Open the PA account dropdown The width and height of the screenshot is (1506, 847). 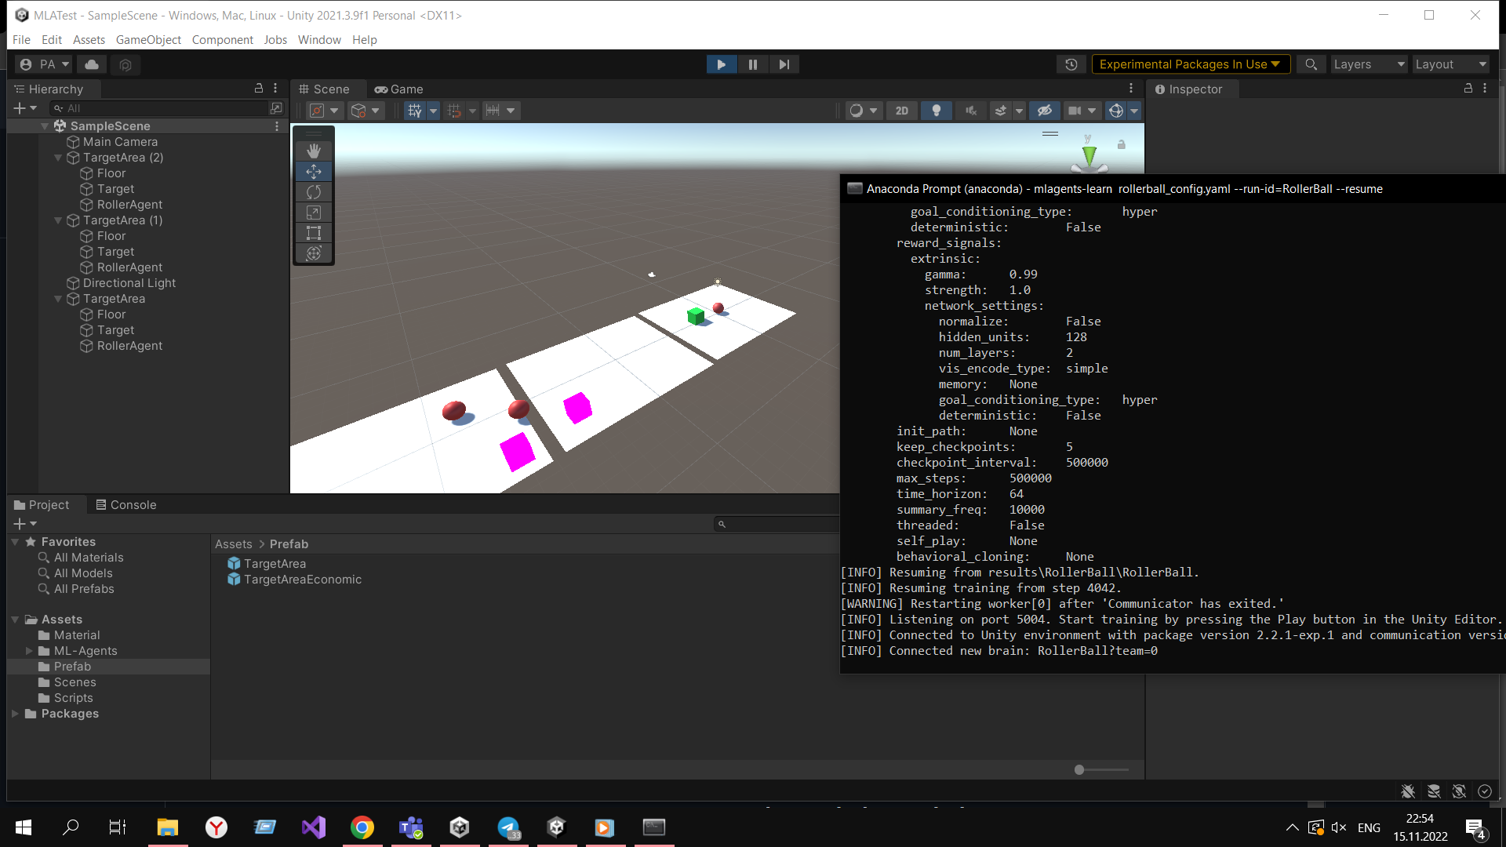coord(45,64)
